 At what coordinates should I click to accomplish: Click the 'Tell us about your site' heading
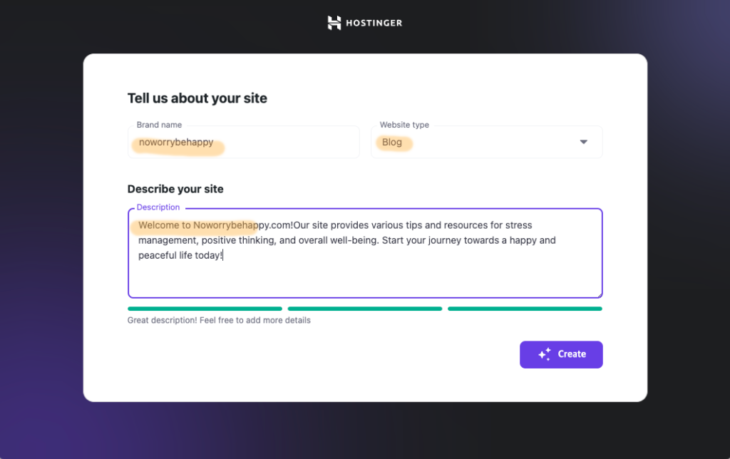pos(197,98)
